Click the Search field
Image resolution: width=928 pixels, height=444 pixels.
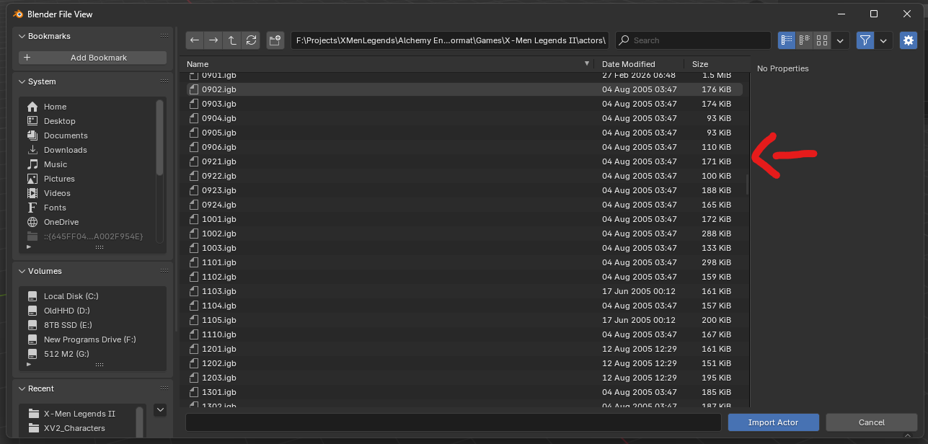[x=693, y=40]
